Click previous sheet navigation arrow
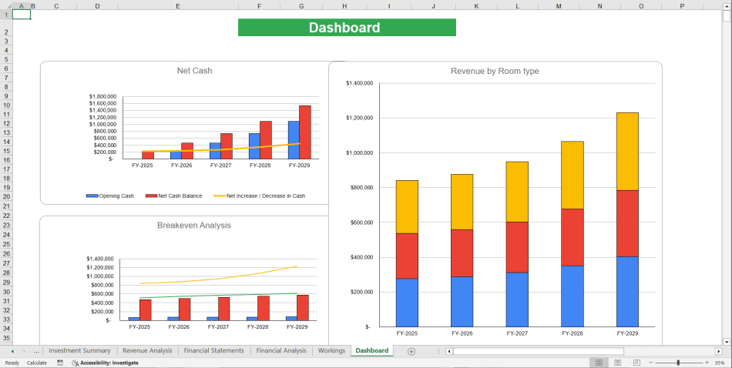This screenshot has height=368, width=732. pos(12,351)
